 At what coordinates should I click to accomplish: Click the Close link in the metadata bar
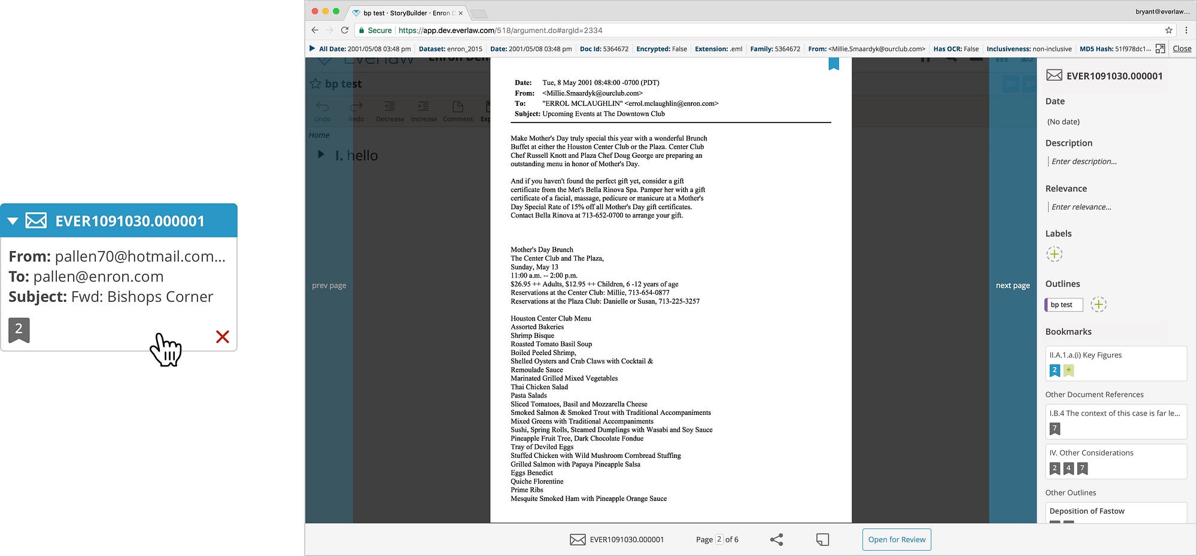point(1182,48)
